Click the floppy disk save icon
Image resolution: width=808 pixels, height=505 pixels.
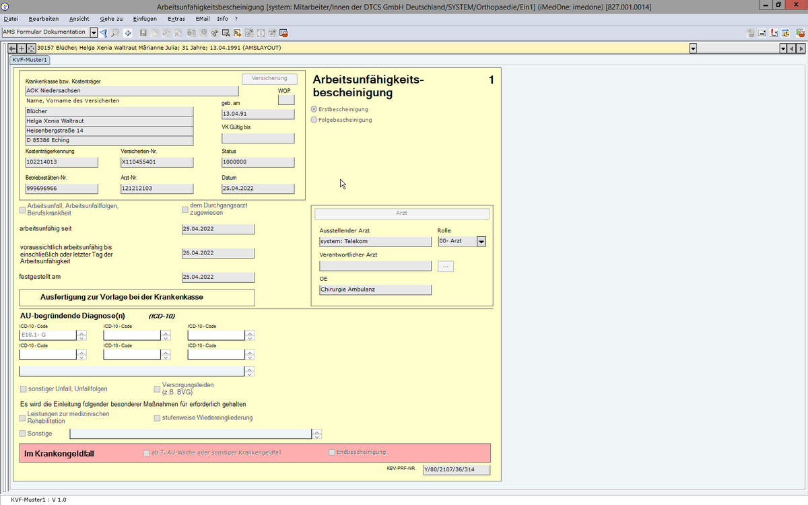(x=143, y=32)
